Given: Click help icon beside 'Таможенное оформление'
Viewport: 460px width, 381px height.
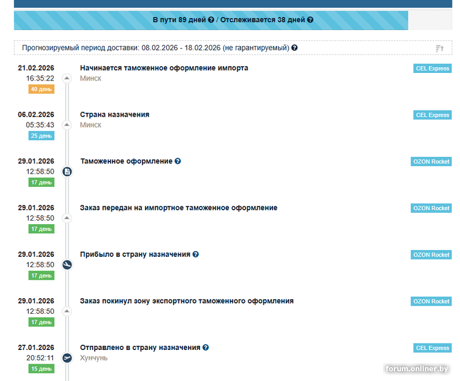Looking at the screenshot, I should tap(178, 161).
